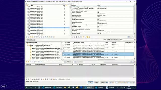
Task: Click the Назначить button
Action: (78, 62)
